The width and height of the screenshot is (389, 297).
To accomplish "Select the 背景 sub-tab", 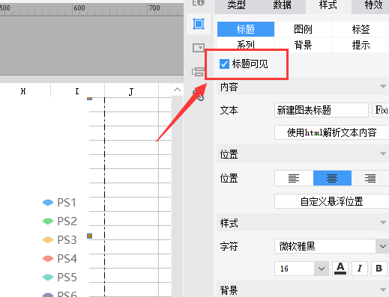I will pyautogui.click(x=304, y=45).
